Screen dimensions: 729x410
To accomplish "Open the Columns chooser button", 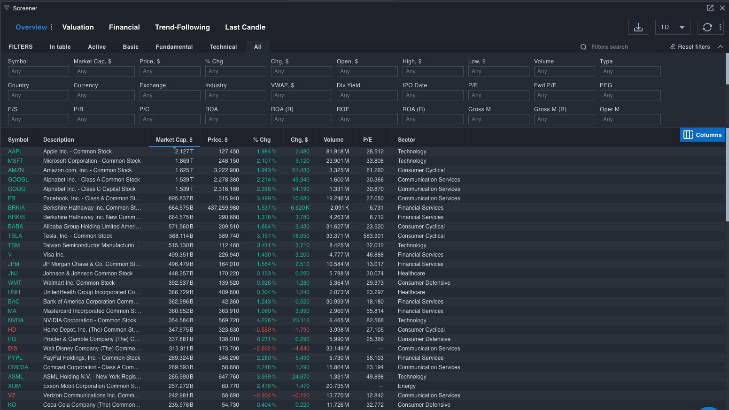I will (x=702, y=135).
